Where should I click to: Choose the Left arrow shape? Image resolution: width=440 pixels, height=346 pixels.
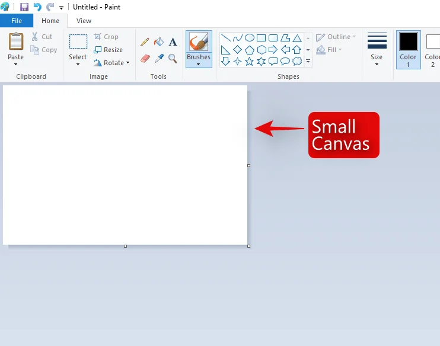(x=285, y=50)
